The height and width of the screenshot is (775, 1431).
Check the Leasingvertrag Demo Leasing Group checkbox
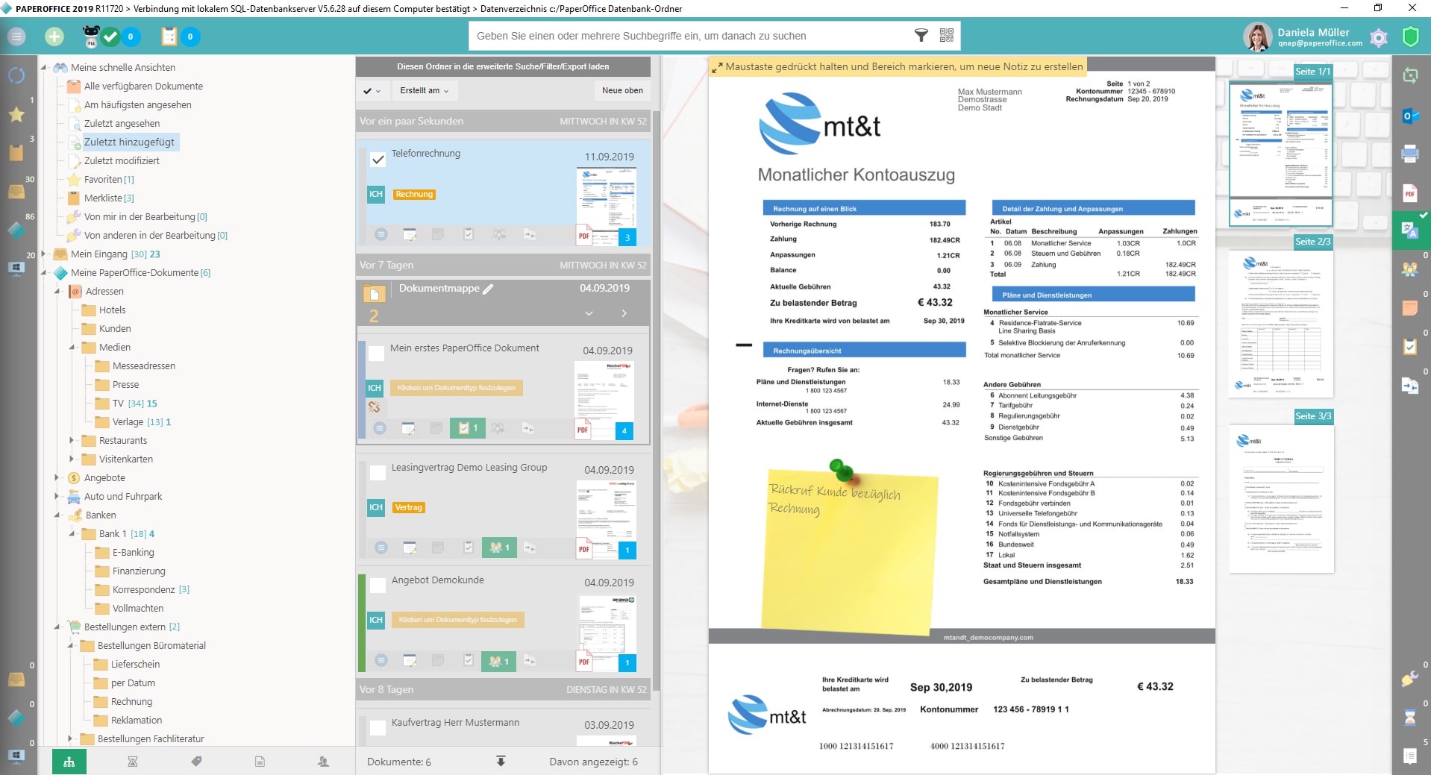pyautogui.click(x=378, y=471)
